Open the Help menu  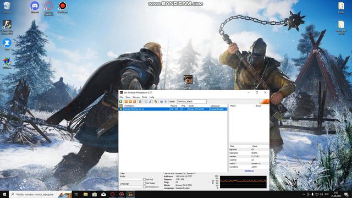point(152,97)
